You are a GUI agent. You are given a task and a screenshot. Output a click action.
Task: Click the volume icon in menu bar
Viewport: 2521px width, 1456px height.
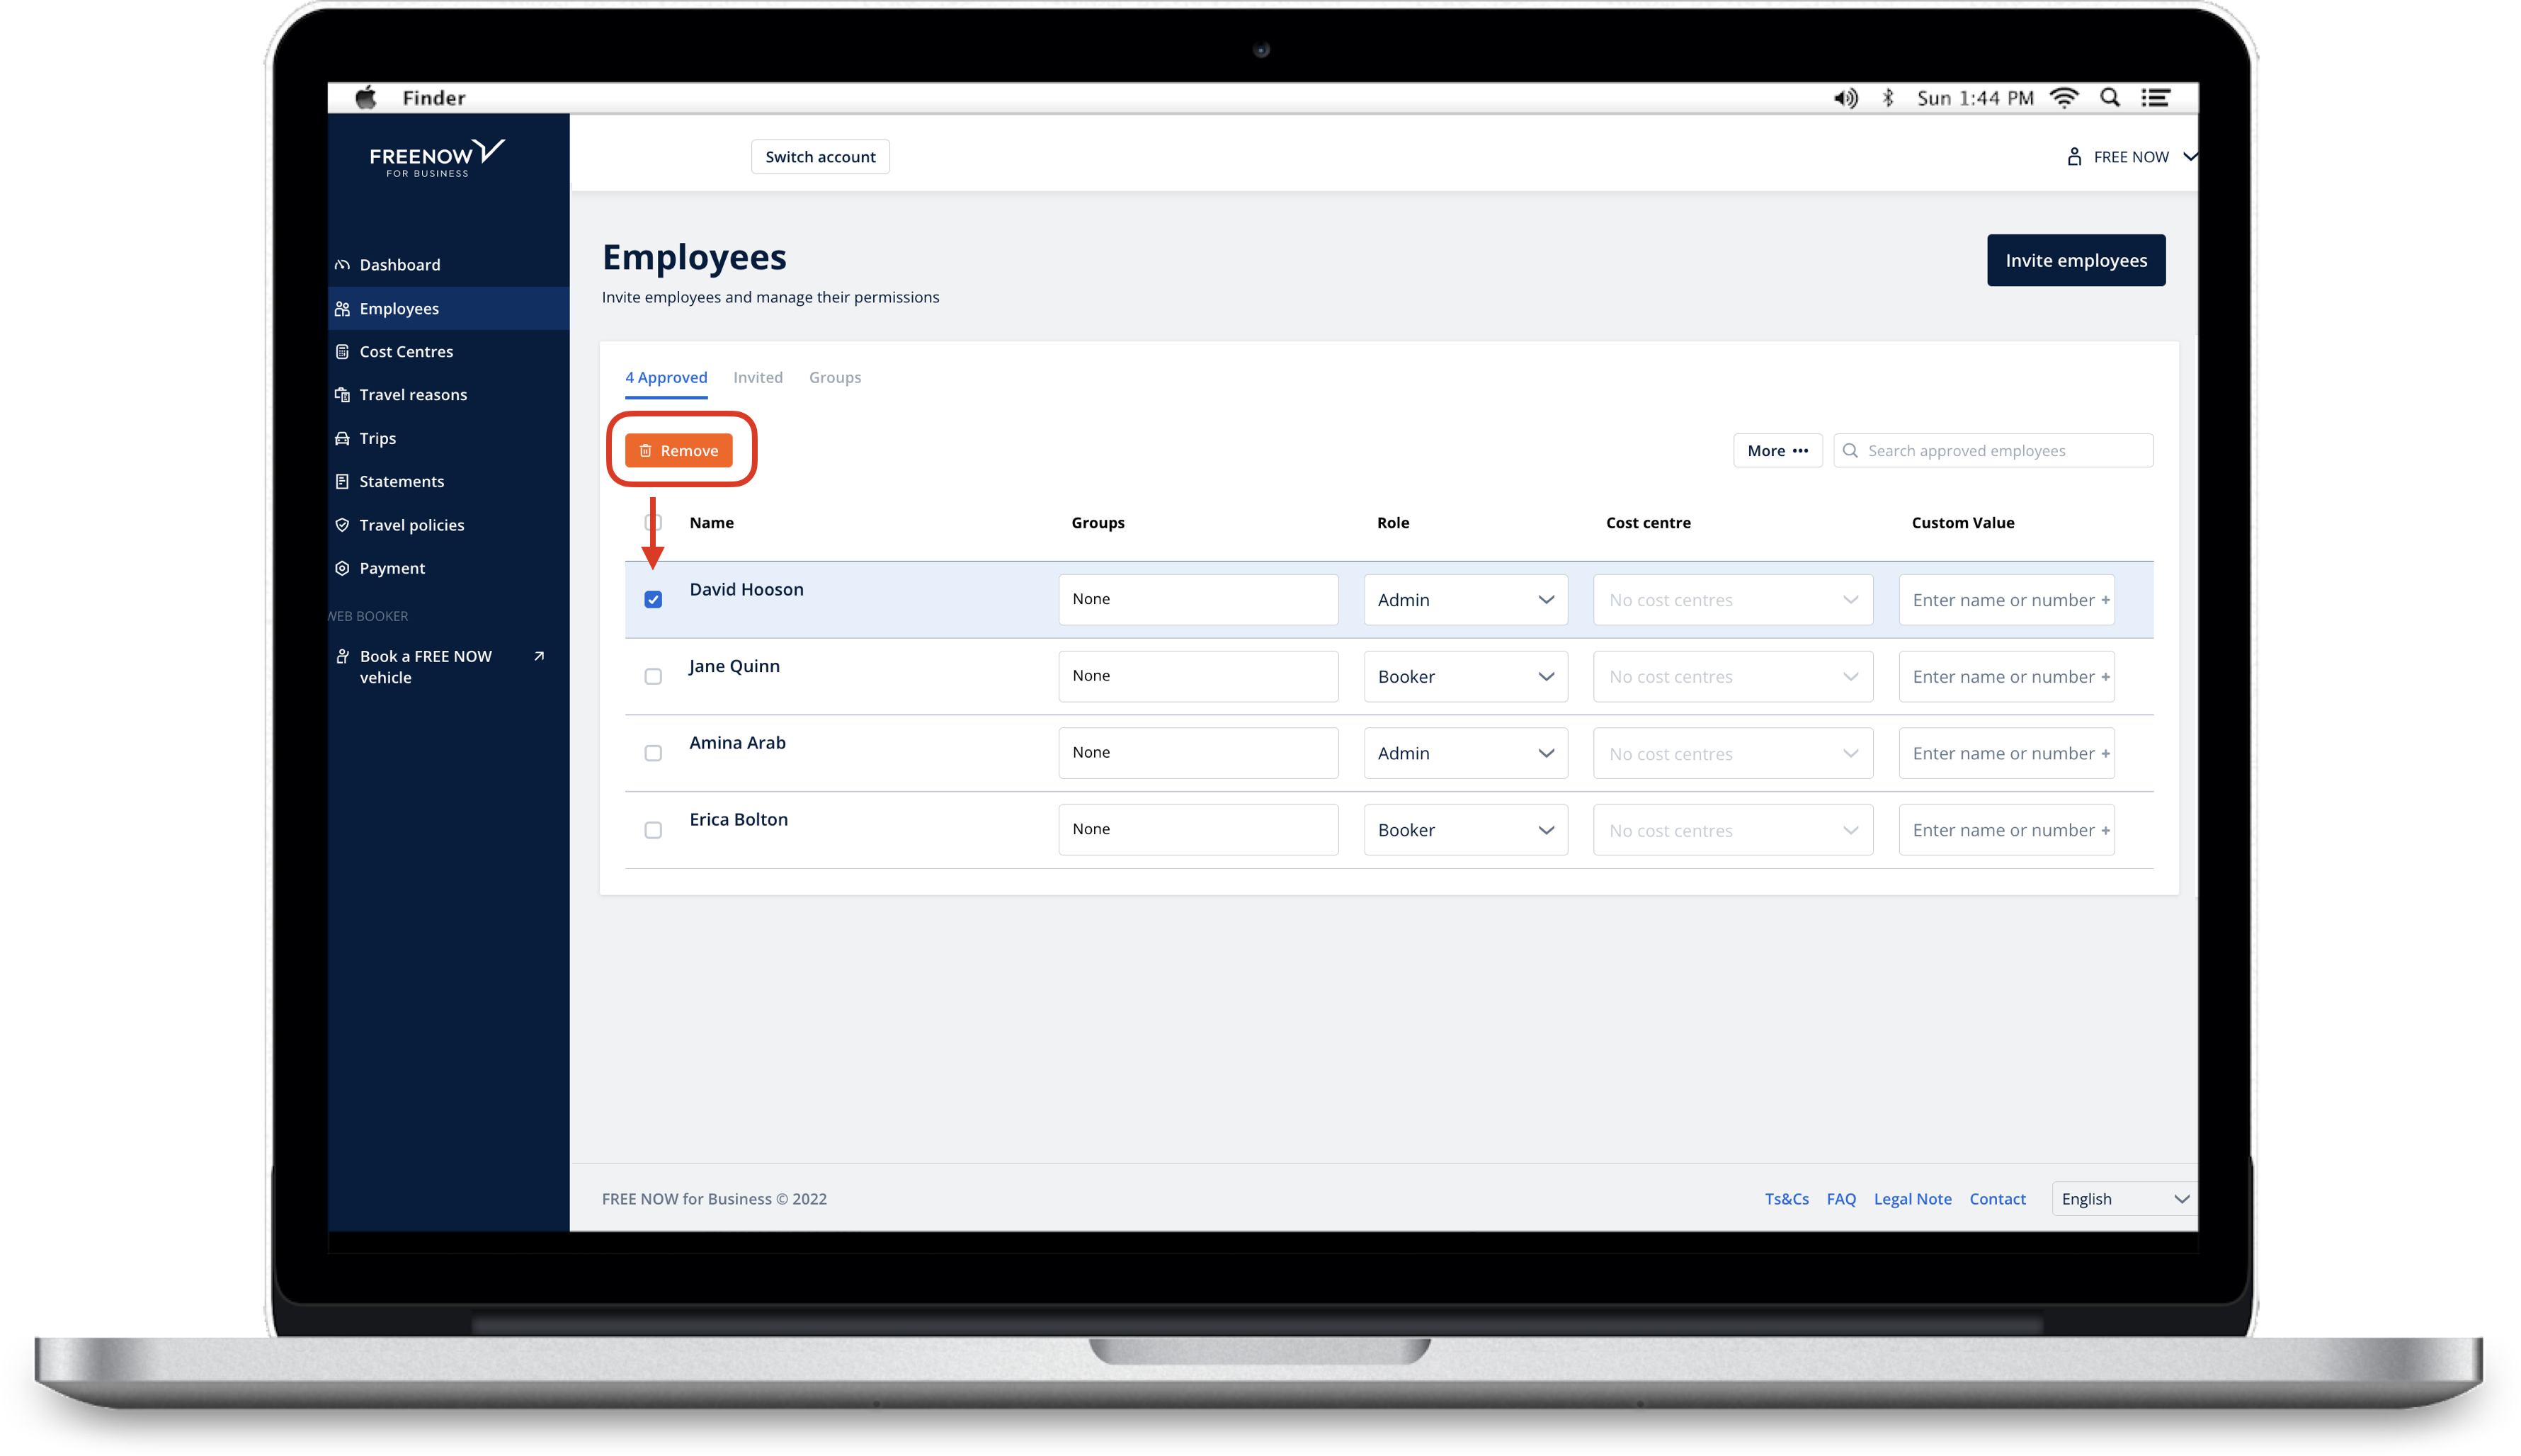1845,98
